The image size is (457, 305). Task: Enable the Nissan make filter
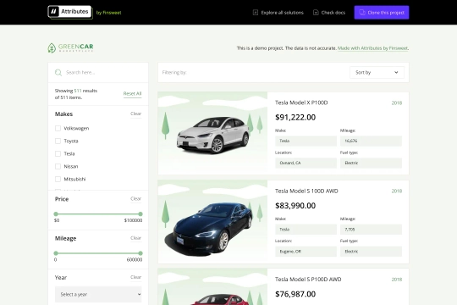[x=58, y=166]
